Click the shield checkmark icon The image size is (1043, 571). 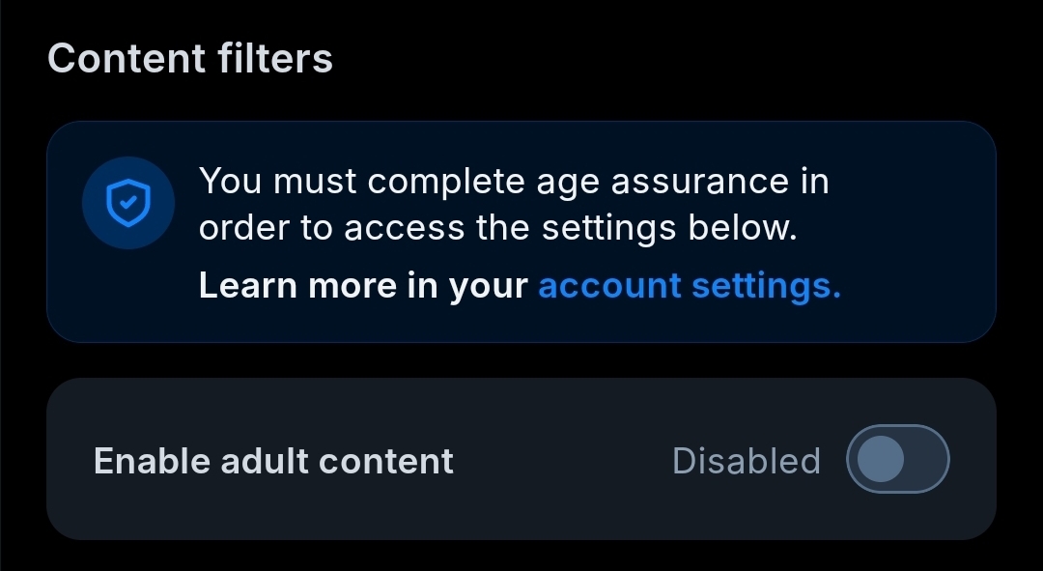128,204
